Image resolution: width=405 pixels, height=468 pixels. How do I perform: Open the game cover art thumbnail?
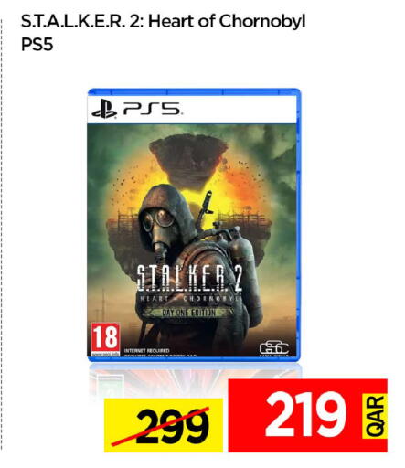click(x=194, y=225)
